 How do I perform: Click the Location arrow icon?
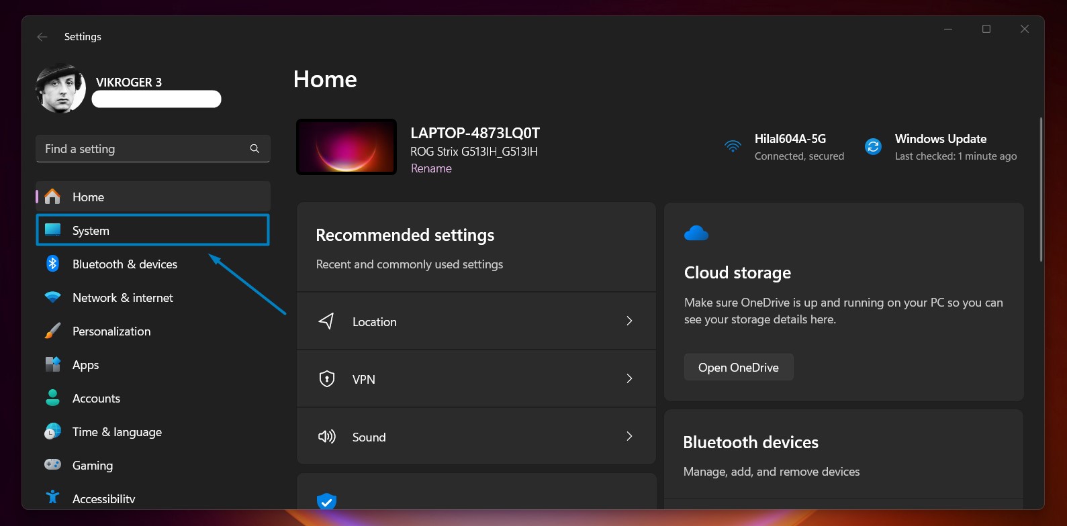(x=326, y=321)
